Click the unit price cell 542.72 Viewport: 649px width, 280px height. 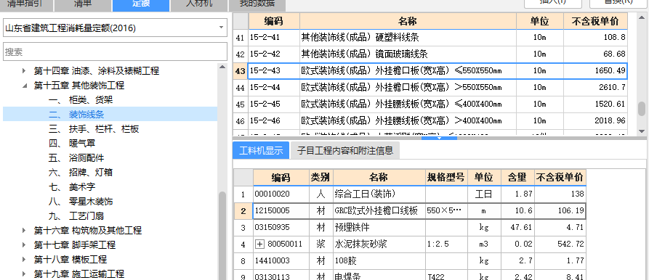tap(560, 244)
